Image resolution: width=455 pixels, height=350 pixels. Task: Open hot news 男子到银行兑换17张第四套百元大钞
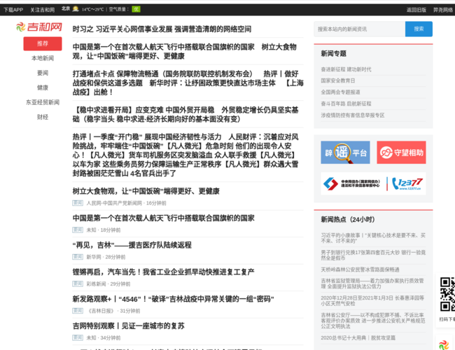coord(373,255)
